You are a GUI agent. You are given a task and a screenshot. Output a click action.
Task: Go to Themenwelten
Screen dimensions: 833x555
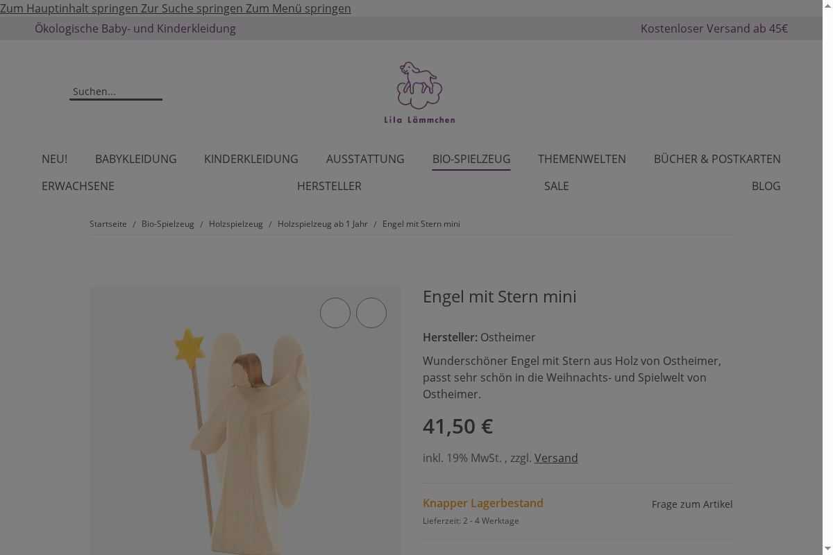[x=582, y=159]
